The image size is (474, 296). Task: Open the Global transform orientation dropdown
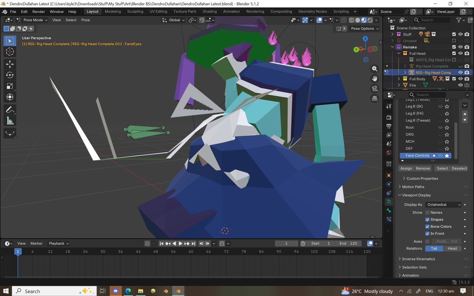click(174, 20)
